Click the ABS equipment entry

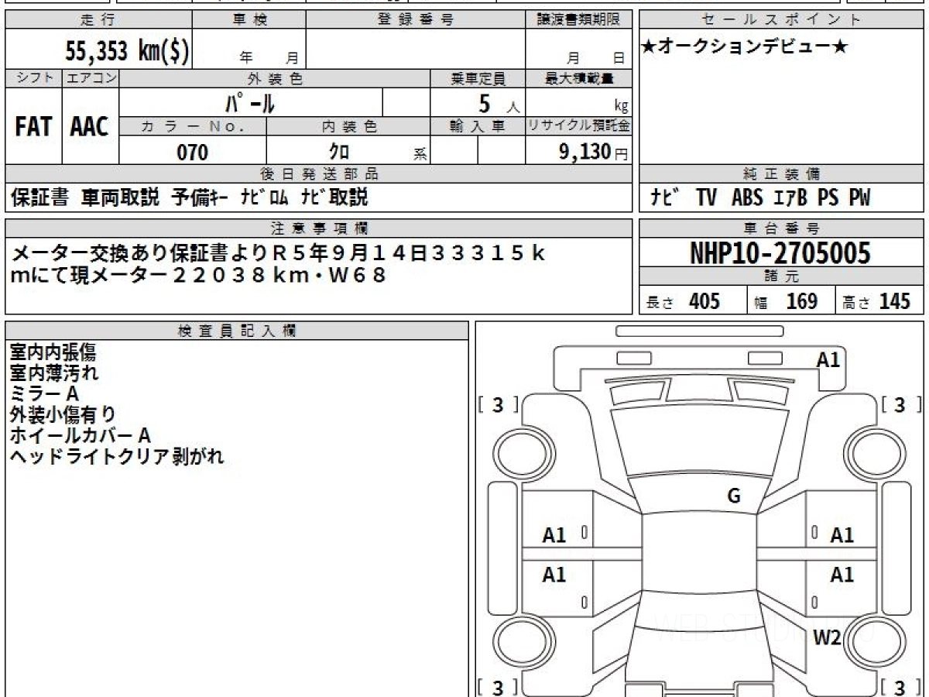coord(747,197)
